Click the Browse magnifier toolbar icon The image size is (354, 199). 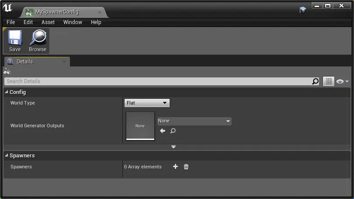click(x=38, y=41)
